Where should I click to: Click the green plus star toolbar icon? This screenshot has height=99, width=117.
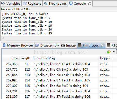[109, 52]
